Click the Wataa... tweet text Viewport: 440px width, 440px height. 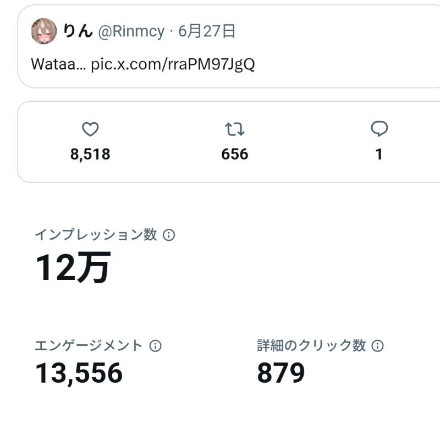click(58, 64)
